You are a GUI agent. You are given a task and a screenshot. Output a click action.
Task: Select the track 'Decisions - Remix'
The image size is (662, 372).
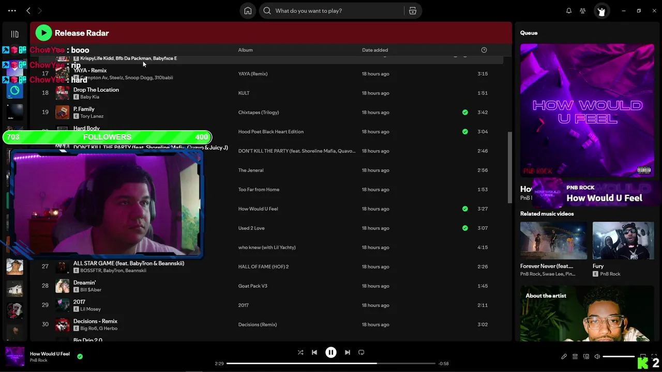(95, 321)
